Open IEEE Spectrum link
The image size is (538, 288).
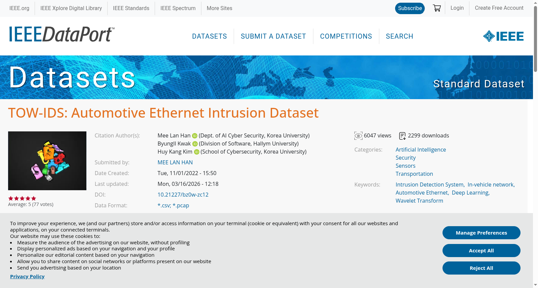tap(178, 8)
